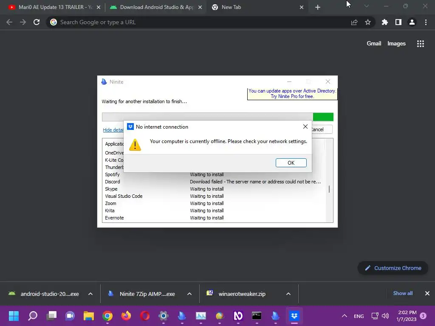435x326 pixels.
Task: Open File Explorer from the taskbar
Action: [x=89, y=316]
